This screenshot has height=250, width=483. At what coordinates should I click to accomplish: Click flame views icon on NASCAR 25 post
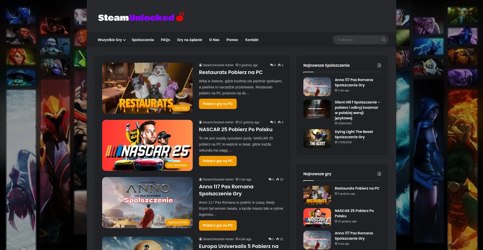(279, 122)
